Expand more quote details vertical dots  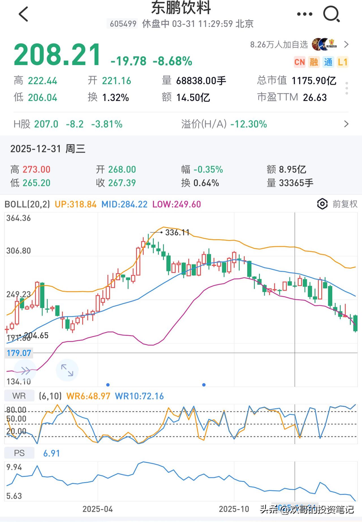coord(347,89)
